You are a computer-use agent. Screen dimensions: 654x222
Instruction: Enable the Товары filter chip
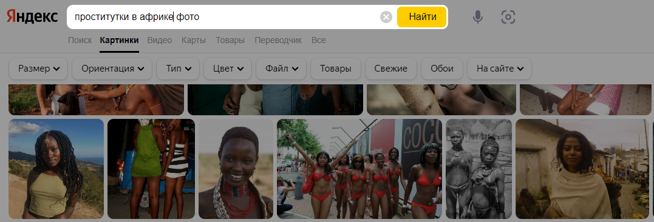tap(336, 69)
